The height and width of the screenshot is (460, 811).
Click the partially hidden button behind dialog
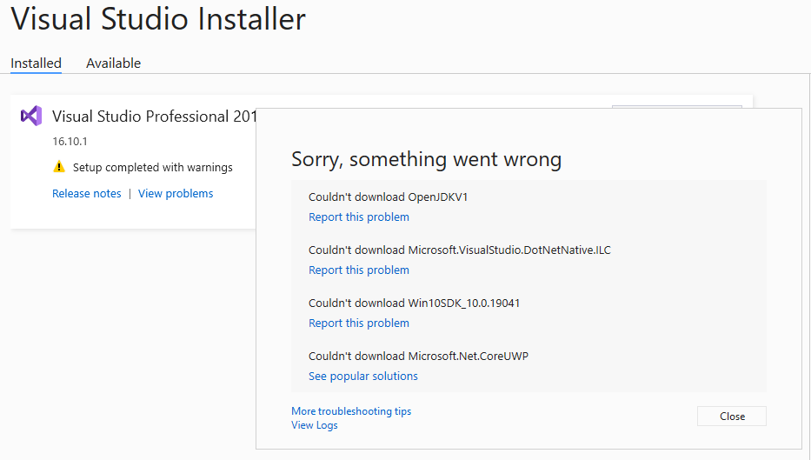[677, 107]
